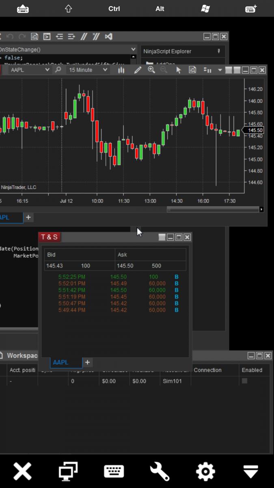Viewport: 274px width, 488px height.
Task: Click the 146.00 price axis label
Action: pos(255,101)
